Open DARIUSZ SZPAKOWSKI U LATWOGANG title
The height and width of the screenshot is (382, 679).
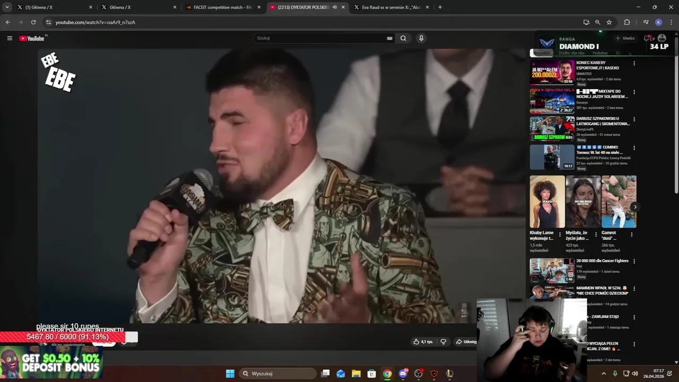[603, 121]
